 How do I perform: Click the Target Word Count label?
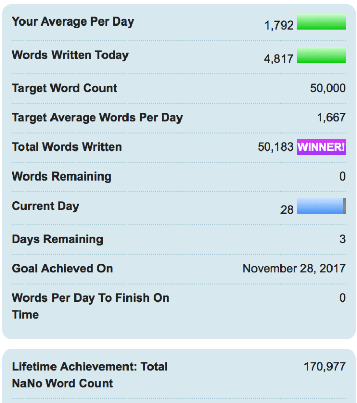coord(64,88)
